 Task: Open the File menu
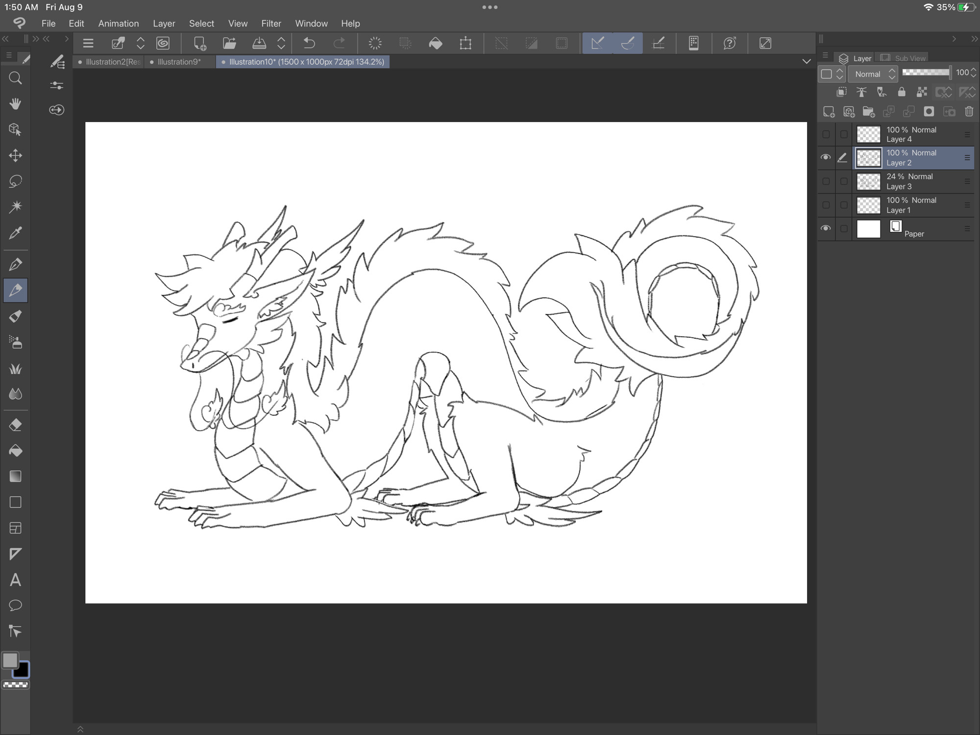point(49,24)
